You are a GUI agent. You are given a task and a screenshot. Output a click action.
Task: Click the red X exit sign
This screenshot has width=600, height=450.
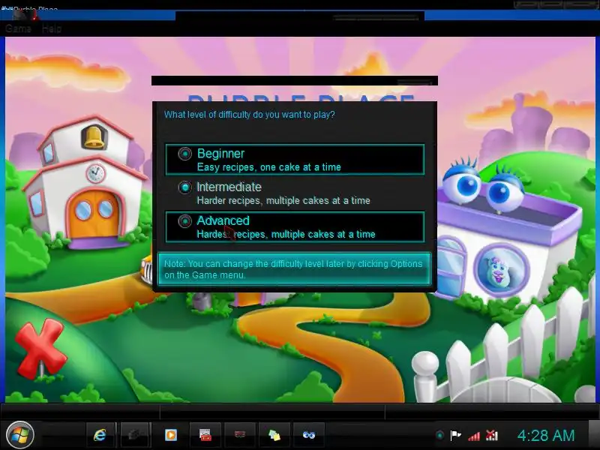[x=40, y=347]
